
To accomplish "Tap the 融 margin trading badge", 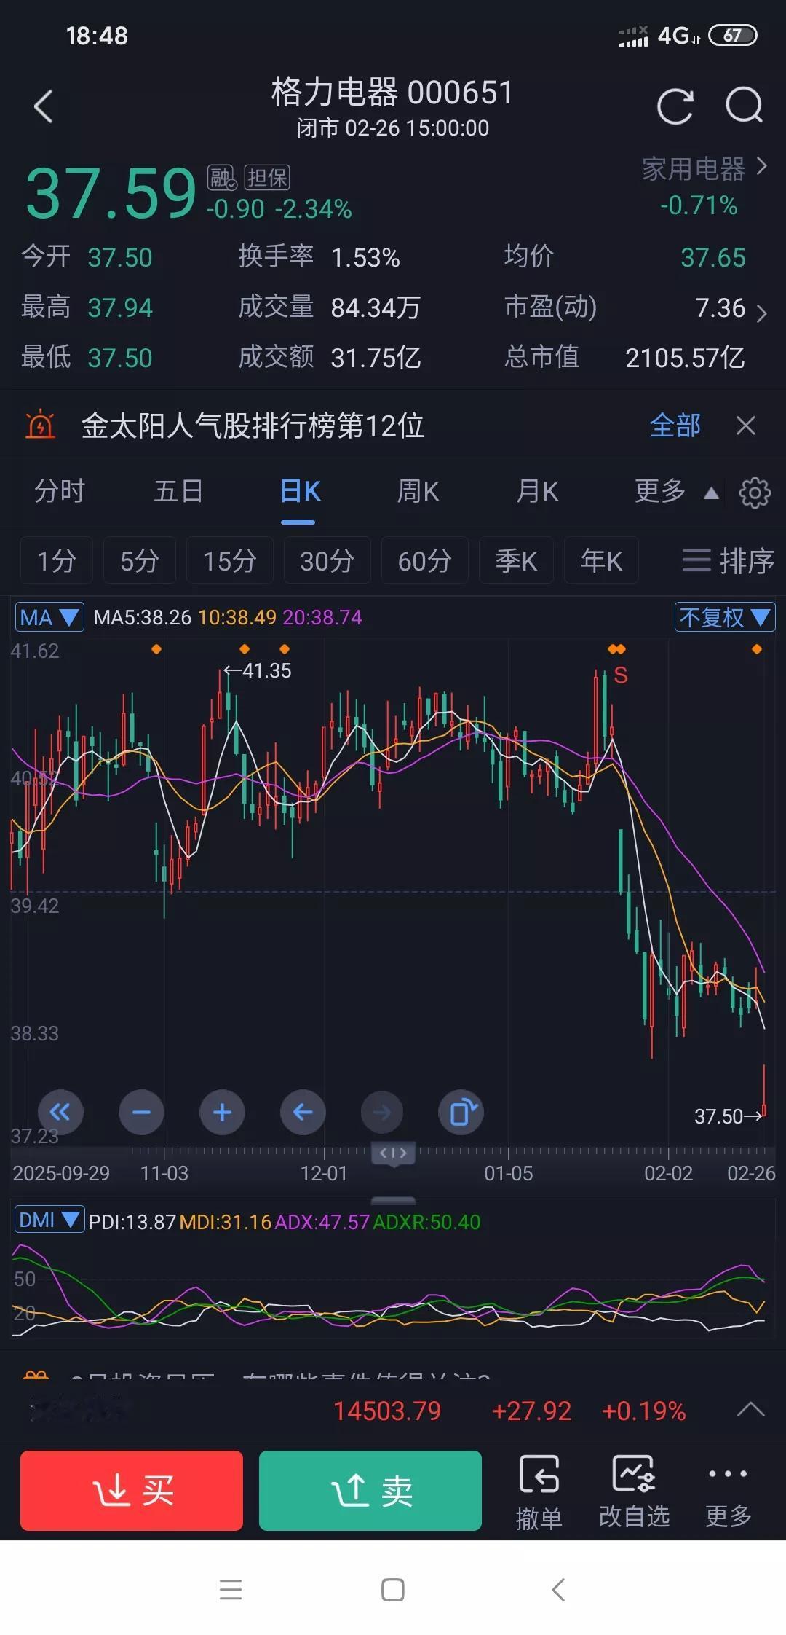I will click(221, 178).
